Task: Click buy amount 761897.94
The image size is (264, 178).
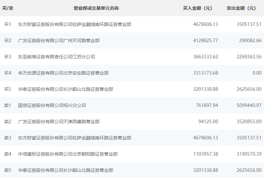Action: (207, 105)
